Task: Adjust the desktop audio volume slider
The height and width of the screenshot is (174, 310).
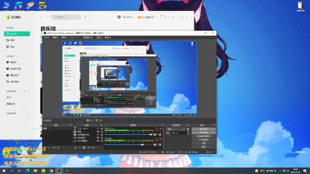Action: [129, 145]
